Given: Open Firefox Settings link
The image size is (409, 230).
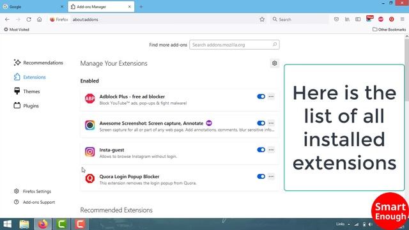Looking at the screenshot, I should tap(33, 191).
